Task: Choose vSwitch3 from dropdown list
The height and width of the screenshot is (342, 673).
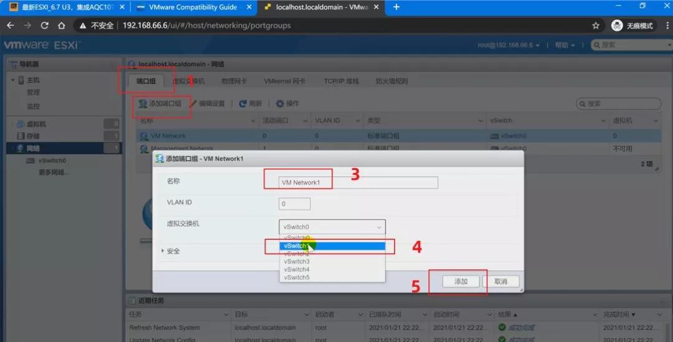Action: tap(332, 261)
